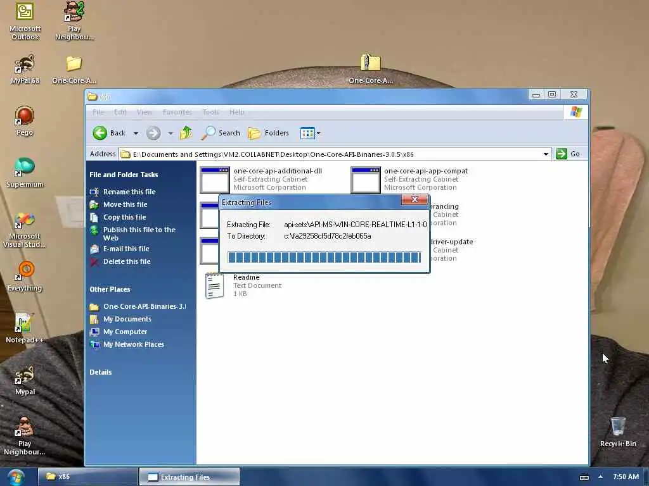649x486 pixels.
Task: Click the 7:50 AM clock
Action: coord(626,477)
